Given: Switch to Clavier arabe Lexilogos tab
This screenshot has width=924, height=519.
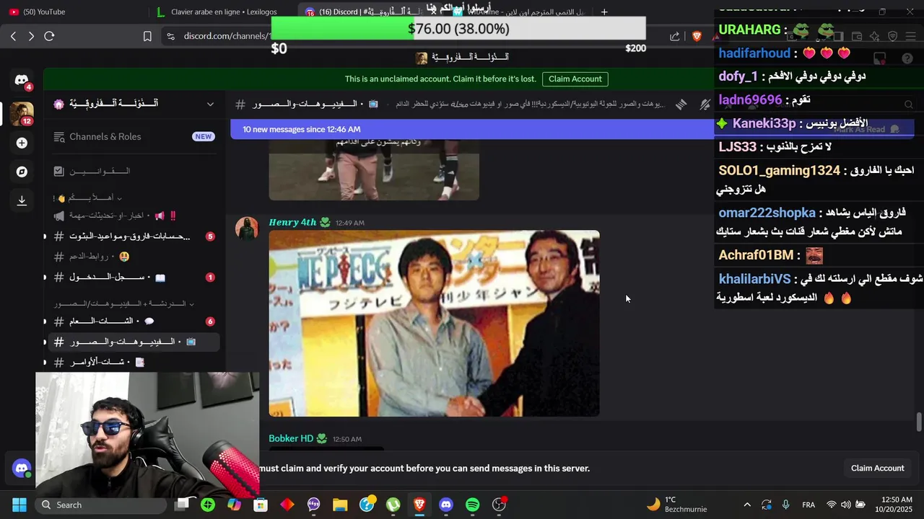Looking at the screenshot, I should (219, 12).
